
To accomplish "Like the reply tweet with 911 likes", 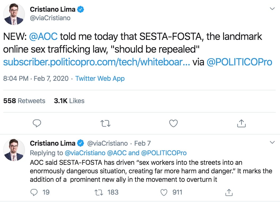I will [164, 192].
